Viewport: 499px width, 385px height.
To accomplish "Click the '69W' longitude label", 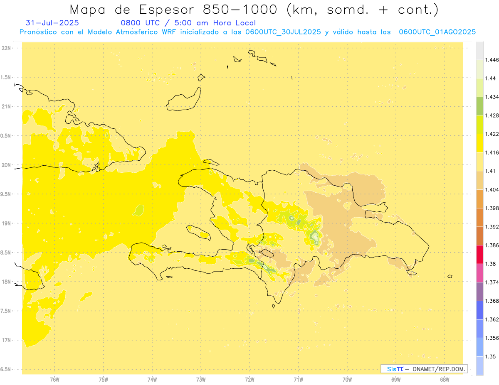I will click(x=396, y=379).
